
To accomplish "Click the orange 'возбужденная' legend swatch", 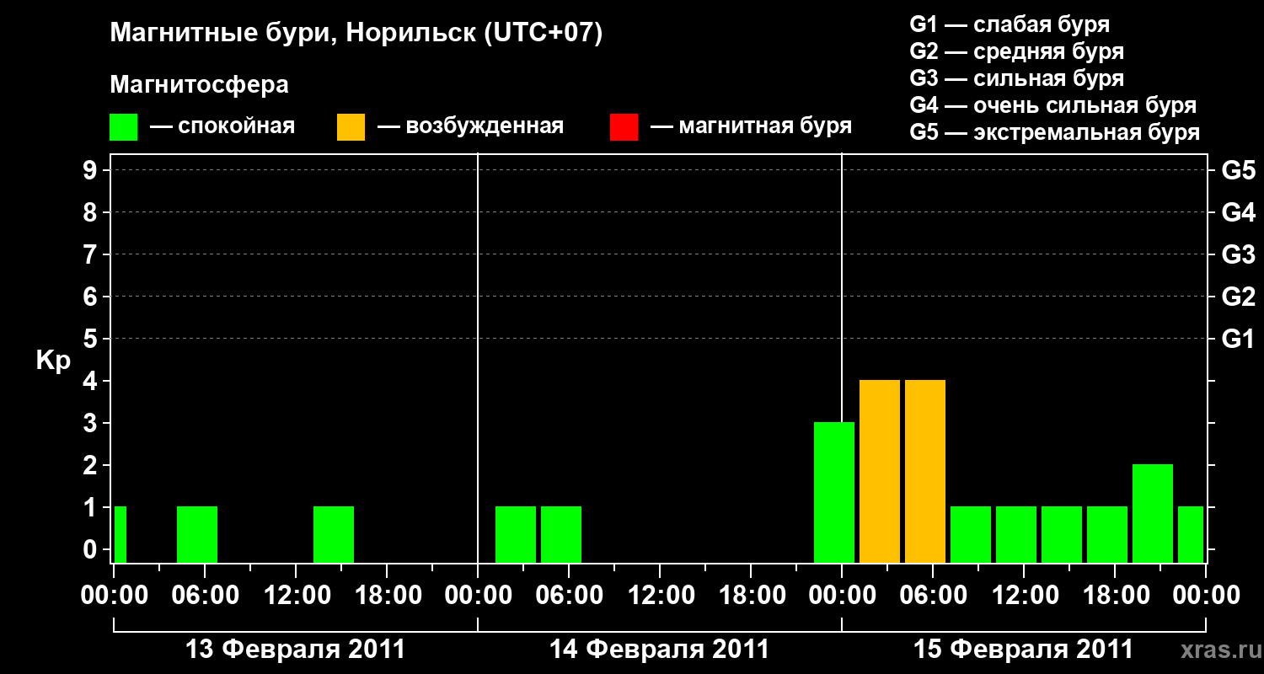I will (x=351, y=127).
